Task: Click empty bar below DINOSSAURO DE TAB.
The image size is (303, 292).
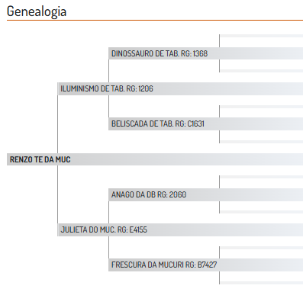Action: [x=261, y=71]
